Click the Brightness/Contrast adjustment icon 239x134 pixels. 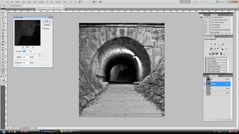click(211, 44)
